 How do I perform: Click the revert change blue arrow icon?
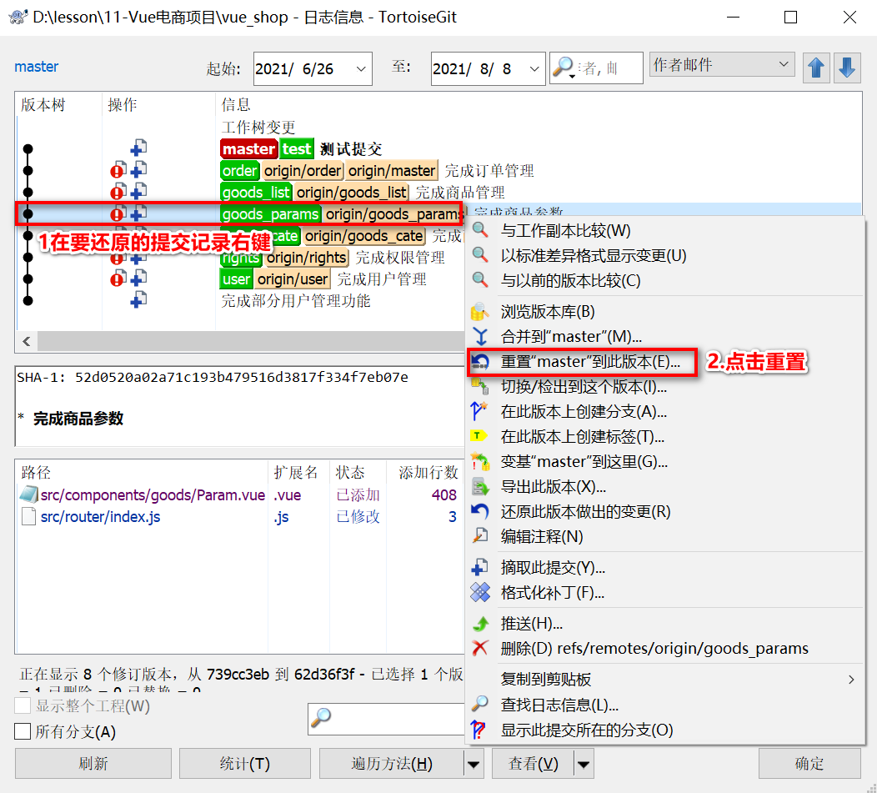[x=480, y=511]
